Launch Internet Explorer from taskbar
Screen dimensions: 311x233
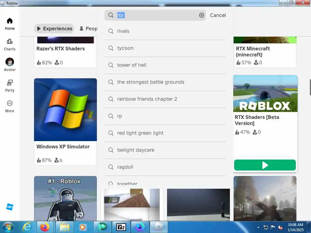point(27,227)
